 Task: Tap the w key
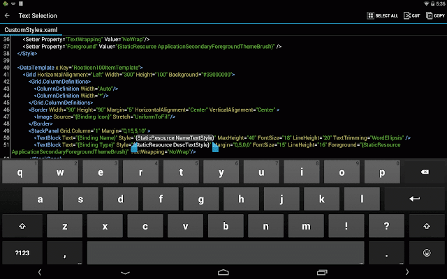point(60,172)
